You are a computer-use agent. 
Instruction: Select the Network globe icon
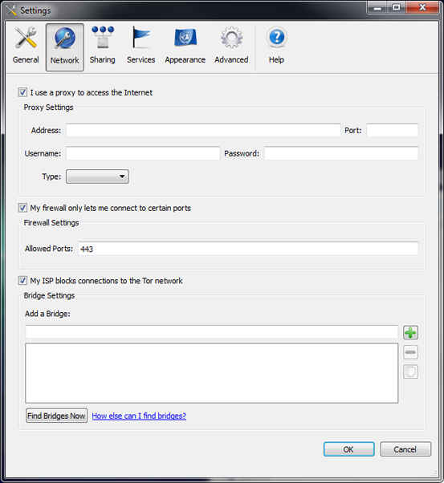click(65, 39)
